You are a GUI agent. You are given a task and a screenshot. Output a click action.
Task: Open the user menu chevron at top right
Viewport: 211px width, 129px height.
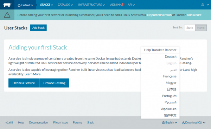tap(208, 5)
